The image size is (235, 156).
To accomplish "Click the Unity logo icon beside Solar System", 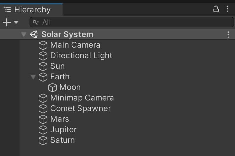I will [x=34, y=34].
